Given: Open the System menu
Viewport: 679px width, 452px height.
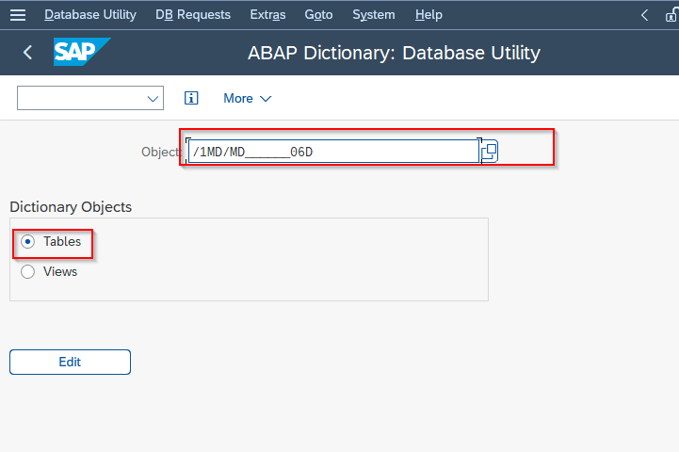Looking at the screenshot, I should (x=374, y=15).
